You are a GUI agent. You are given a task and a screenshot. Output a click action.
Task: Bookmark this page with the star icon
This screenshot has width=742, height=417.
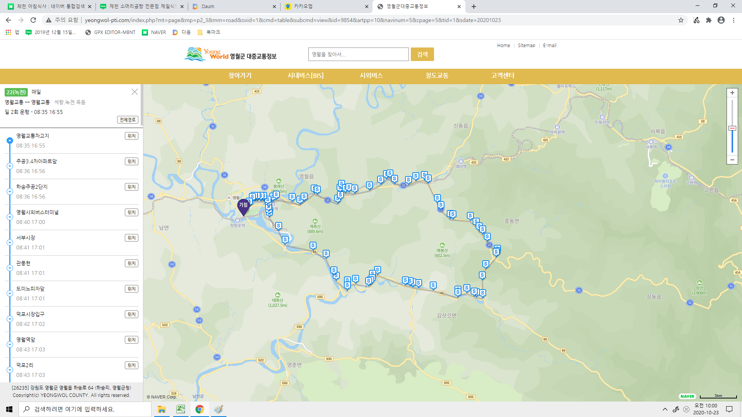coord(681,20)
